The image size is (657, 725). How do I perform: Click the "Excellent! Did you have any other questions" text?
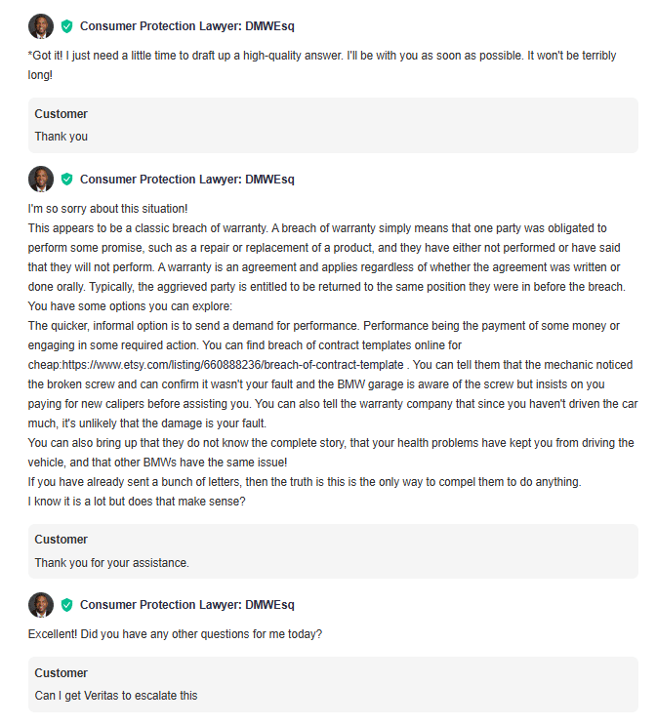coord(175,634)
